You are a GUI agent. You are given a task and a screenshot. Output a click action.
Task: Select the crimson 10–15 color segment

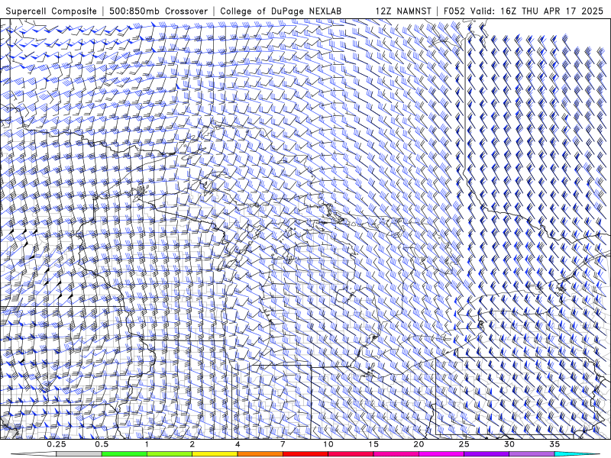(351, 454)
